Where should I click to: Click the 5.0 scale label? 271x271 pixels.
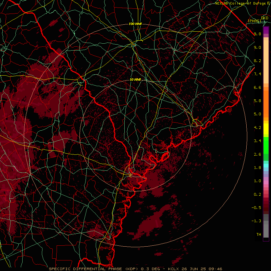click(257, 114)
